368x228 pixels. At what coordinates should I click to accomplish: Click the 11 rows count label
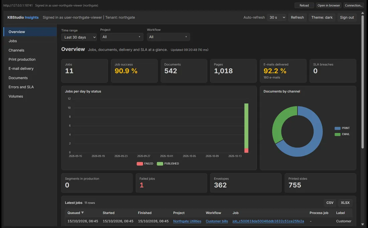[x=90, y=203]
